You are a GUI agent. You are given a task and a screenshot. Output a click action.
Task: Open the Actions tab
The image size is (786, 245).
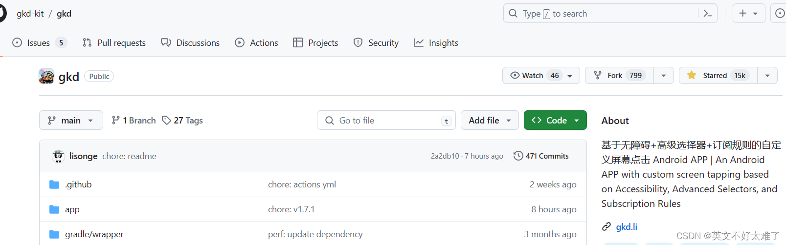[x=256, y=43]
